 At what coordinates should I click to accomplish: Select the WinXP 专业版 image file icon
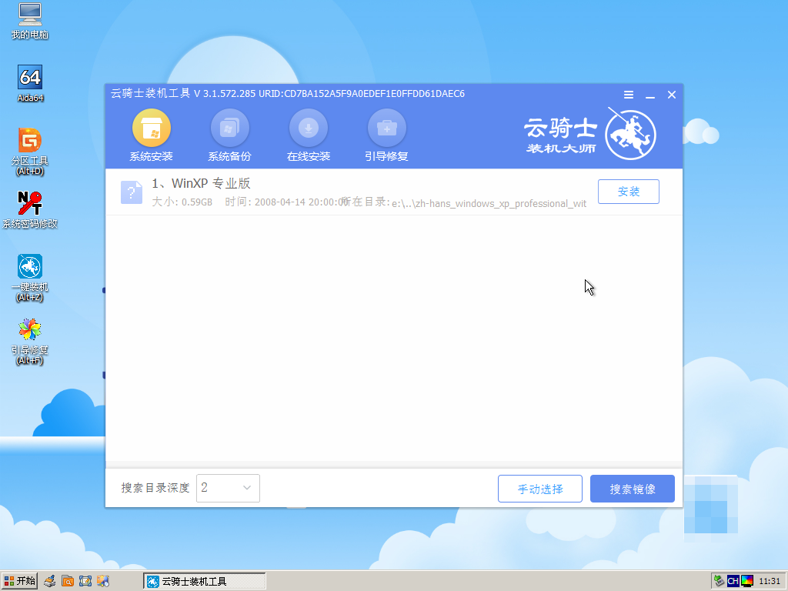132,192
